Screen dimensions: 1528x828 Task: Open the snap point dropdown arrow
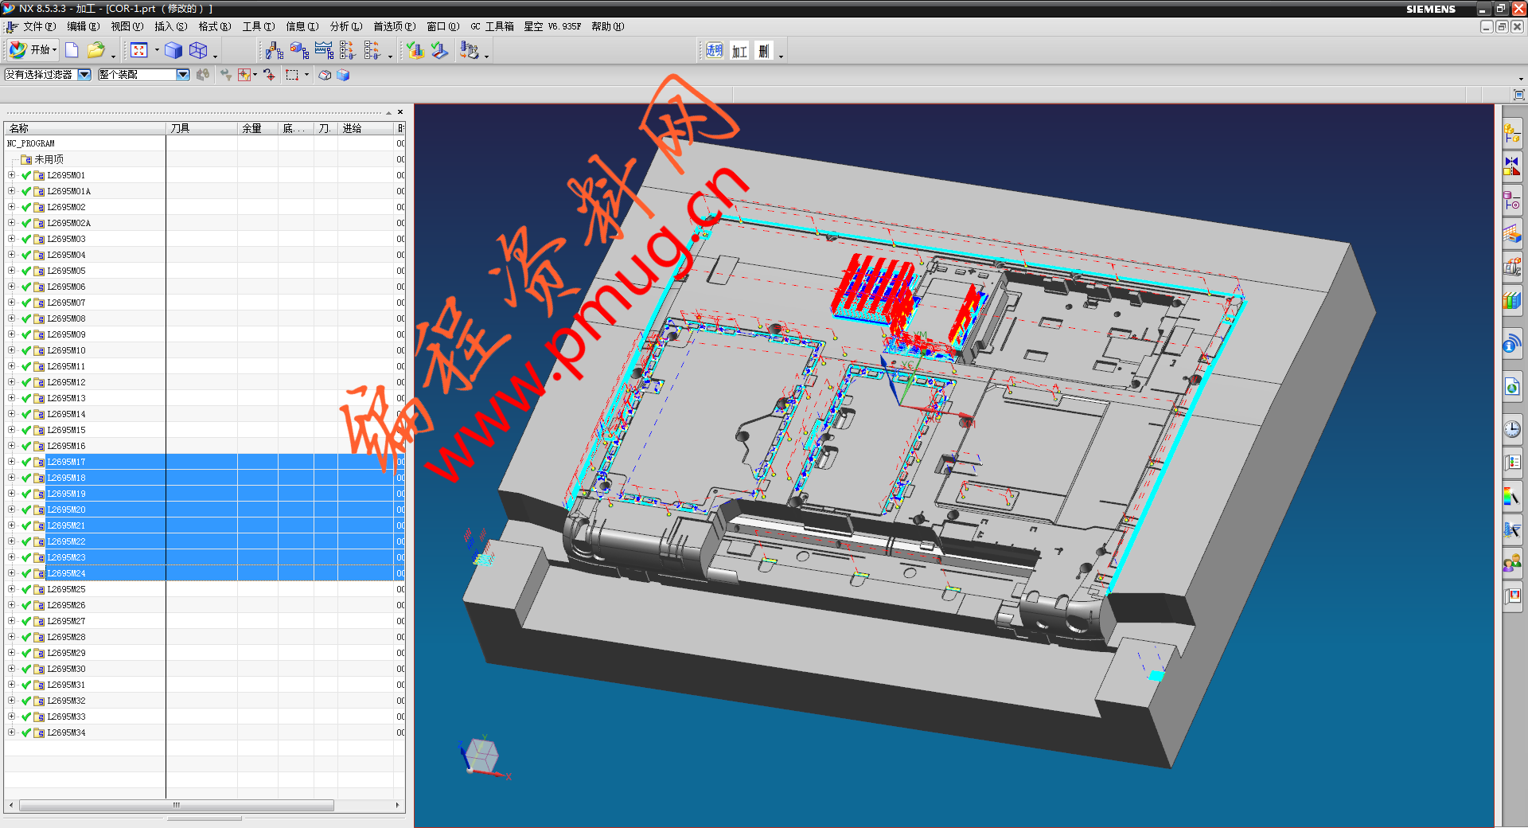pos(255,75)
